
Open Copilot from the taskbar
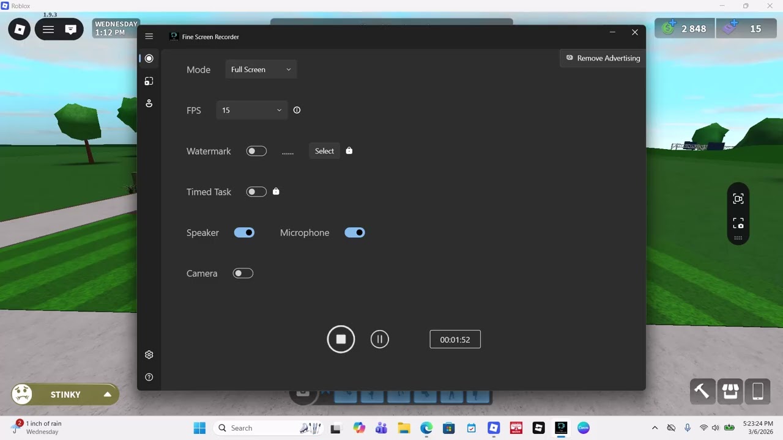pos(359,428)
